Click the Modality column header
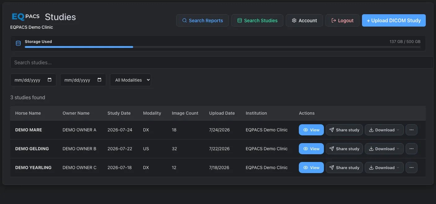Screen dimensions: 436x204 [x=152, y=113]
